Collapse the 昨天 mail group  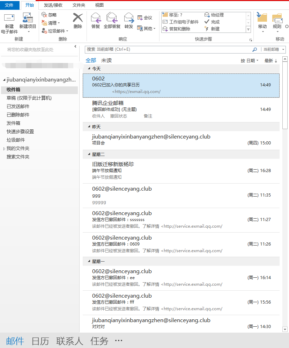click(89, 127)
